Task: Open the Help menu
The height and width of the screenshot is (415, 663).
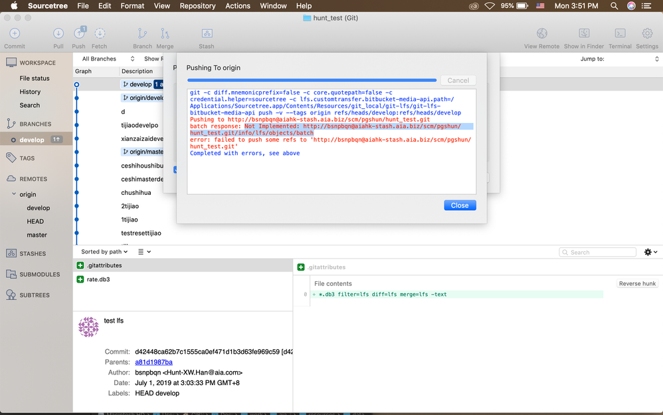Action: [304, 6]
